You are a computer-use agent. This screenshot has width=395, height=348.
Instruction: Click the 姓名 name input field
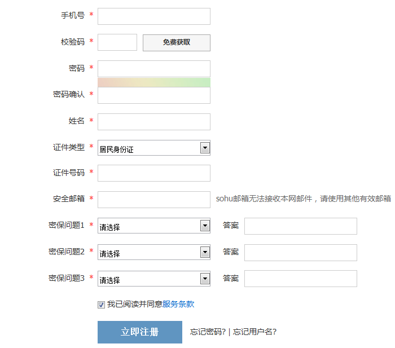click(153, 121)
